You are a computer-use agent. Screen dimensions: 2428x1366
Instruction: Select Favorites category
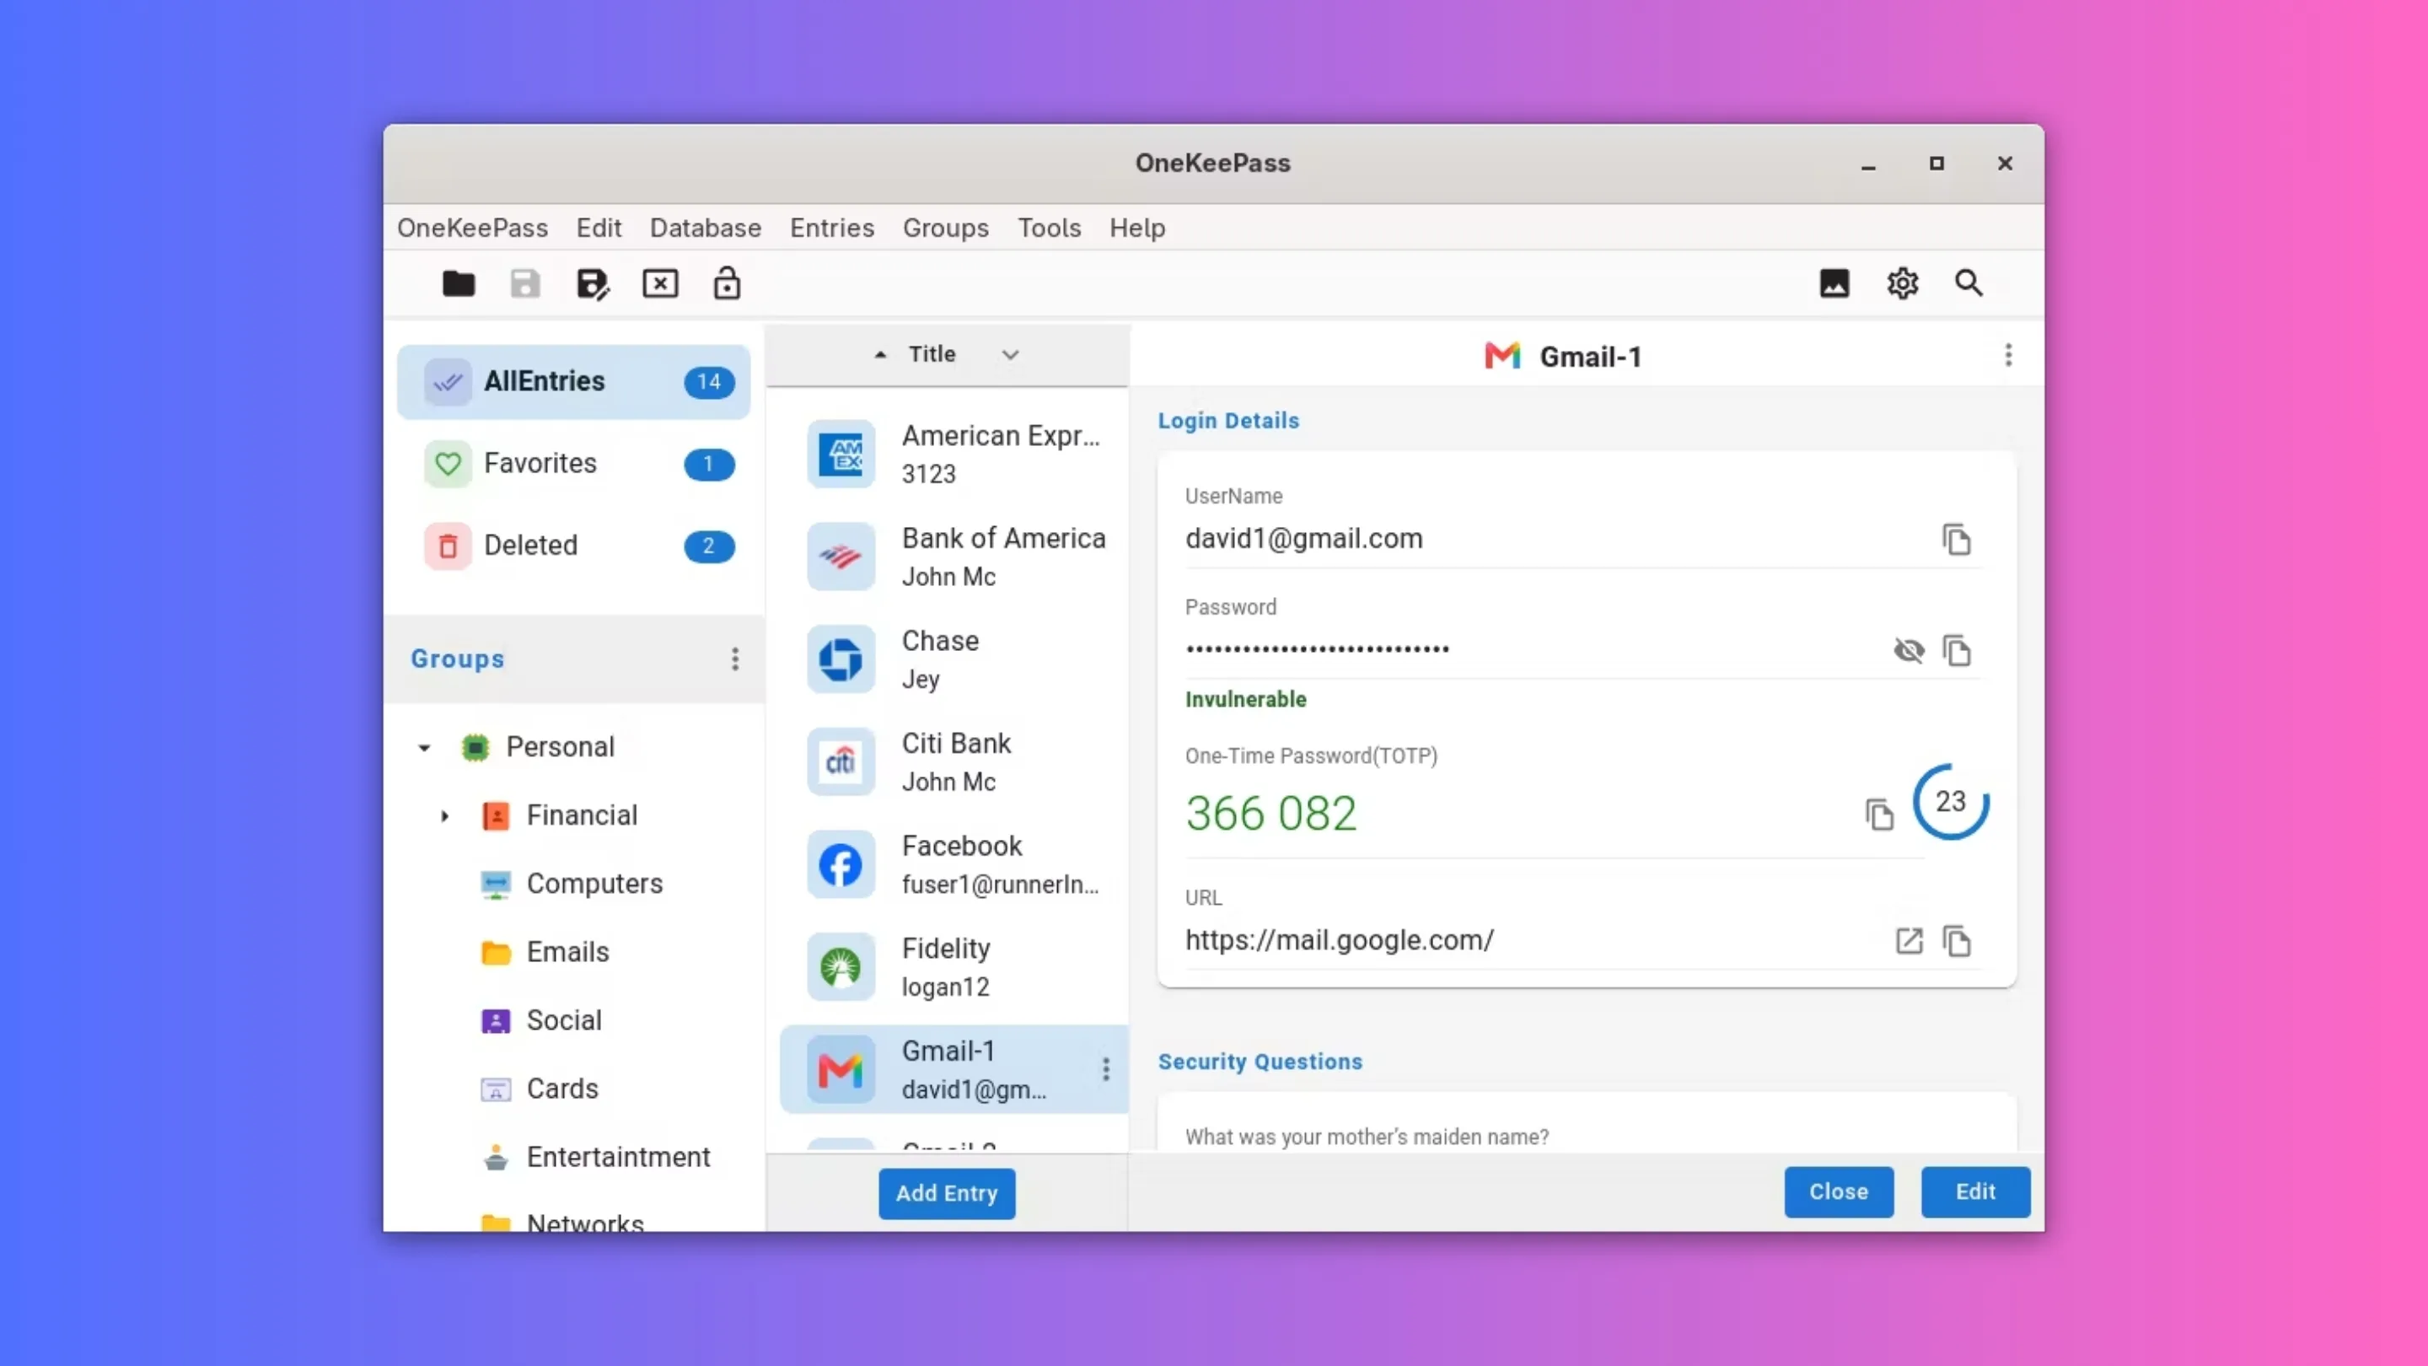click(574, 464)
